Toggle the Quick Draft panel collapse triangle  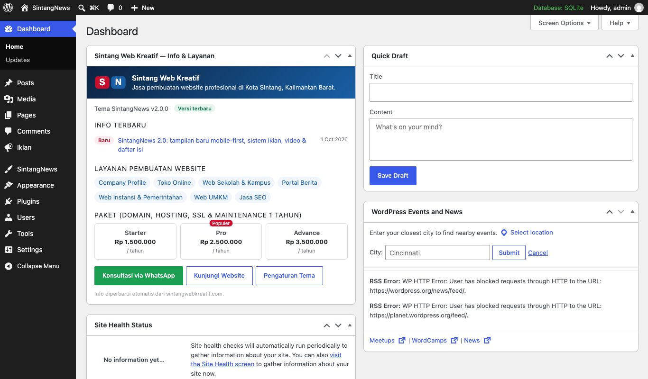632,55
